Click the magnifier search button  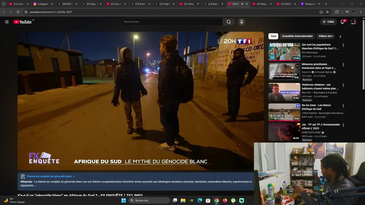229,22
